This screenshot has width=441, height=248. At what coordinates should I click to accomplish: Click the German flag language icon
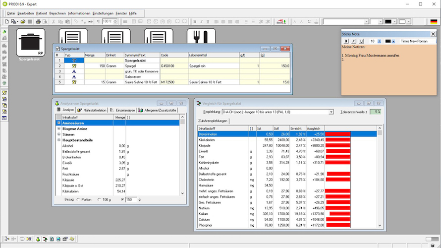click(x=434, y=22)
